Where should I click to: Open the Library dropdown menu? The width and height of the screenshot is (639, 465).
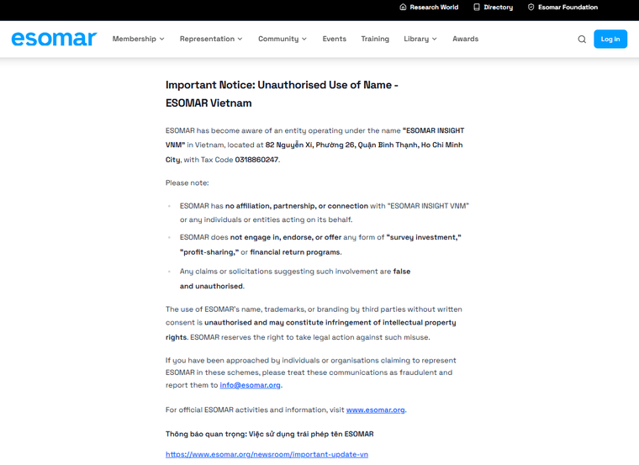click(x=420, y=39)
